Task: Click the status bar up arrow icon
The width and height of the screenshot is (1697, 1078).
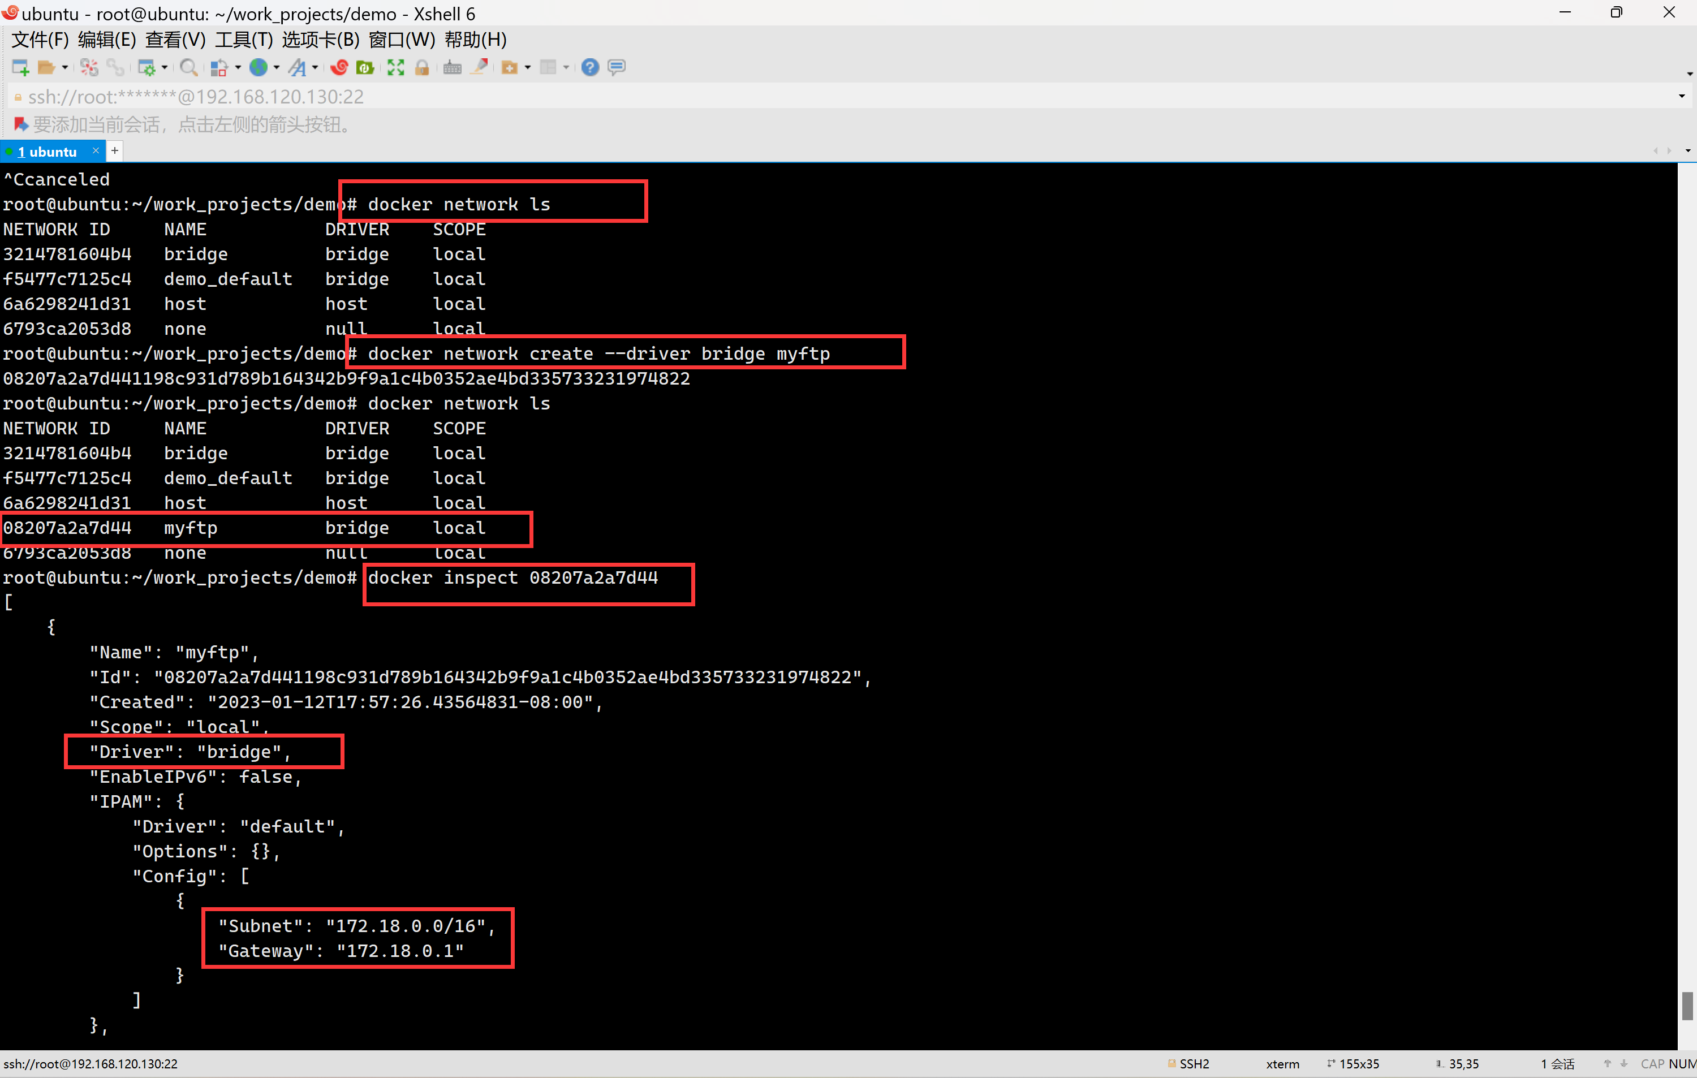Action: pyautogui.click(x=1608, y=1064)
